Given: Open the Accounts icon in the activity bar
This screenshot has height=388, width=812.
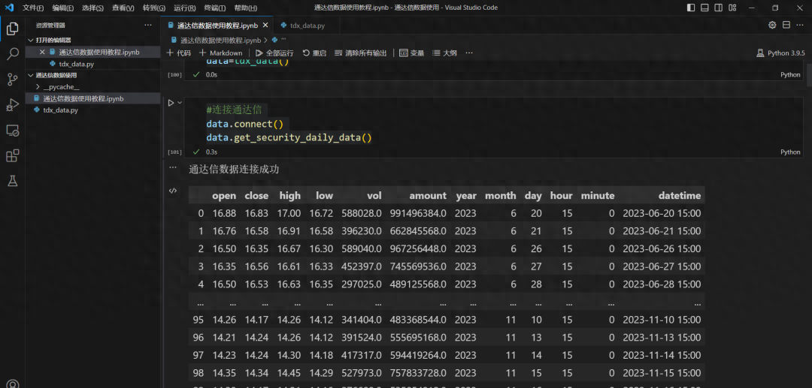Looking at the screenshot, I should (13, 384).
